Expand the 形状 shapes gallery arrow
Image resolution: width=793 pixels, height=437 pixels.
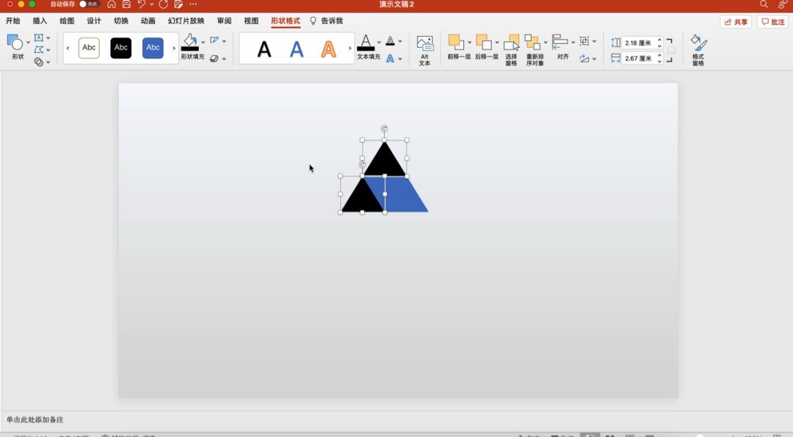pos(28,43)
